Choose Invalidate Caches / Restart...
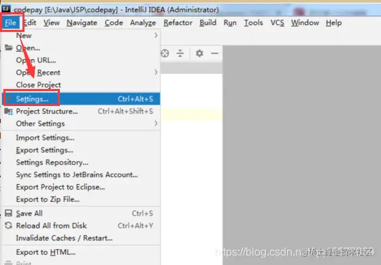381x265 pixels. [x=81, y=238]
